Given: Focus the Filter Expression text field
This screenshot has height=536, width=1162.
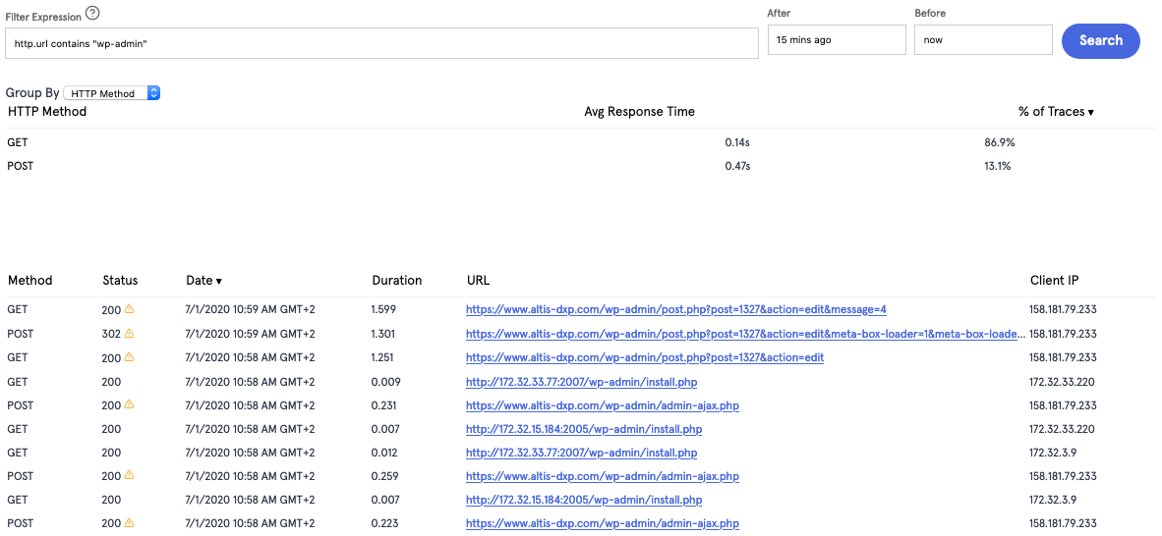Looking at the screenshot, I should pyautogui.click(x=381, y=43).
